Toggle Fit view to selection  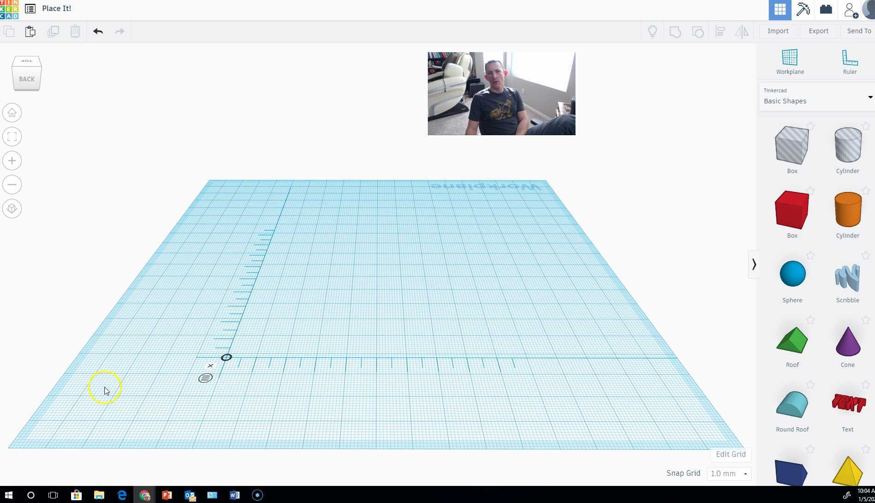pyautogui.click(x=12, y=136)
